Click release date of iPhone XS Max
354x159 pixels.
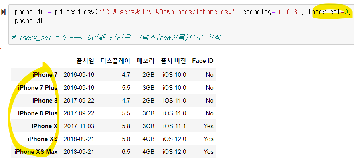79,152
